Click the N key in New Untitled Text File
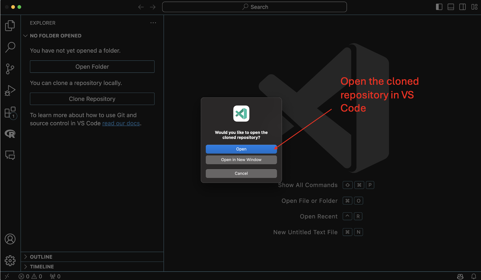Image resolution: width=481 pixels, height=280 pixels. [359, 232]
